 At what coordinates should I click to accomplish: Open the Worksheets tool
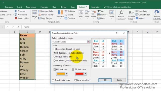[x=21, y=15]
